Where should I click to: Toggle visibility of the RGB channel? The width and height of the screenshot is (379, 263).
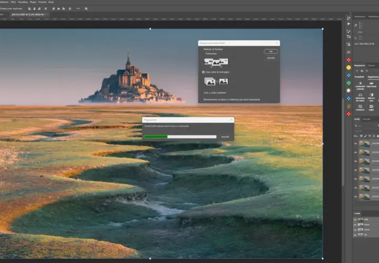point(355,219)
